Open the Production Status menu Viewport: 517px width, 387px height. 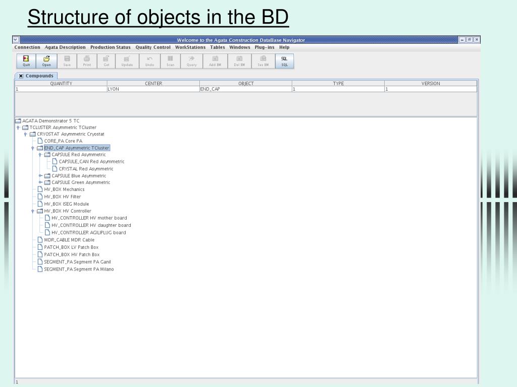click(111, 47)
